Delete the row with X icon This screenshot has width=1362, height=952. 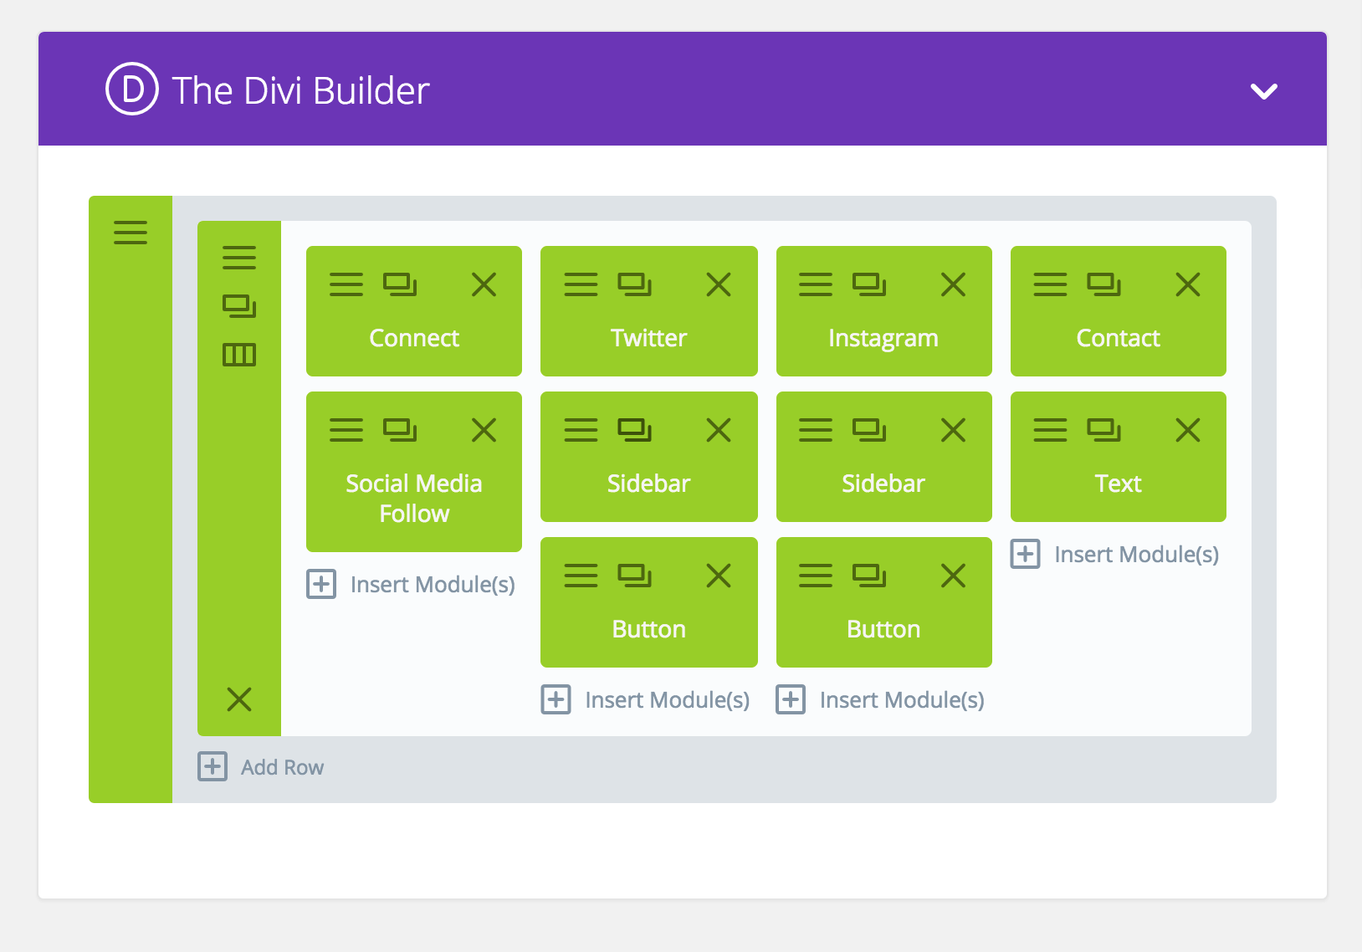click(x=239, y=699)
